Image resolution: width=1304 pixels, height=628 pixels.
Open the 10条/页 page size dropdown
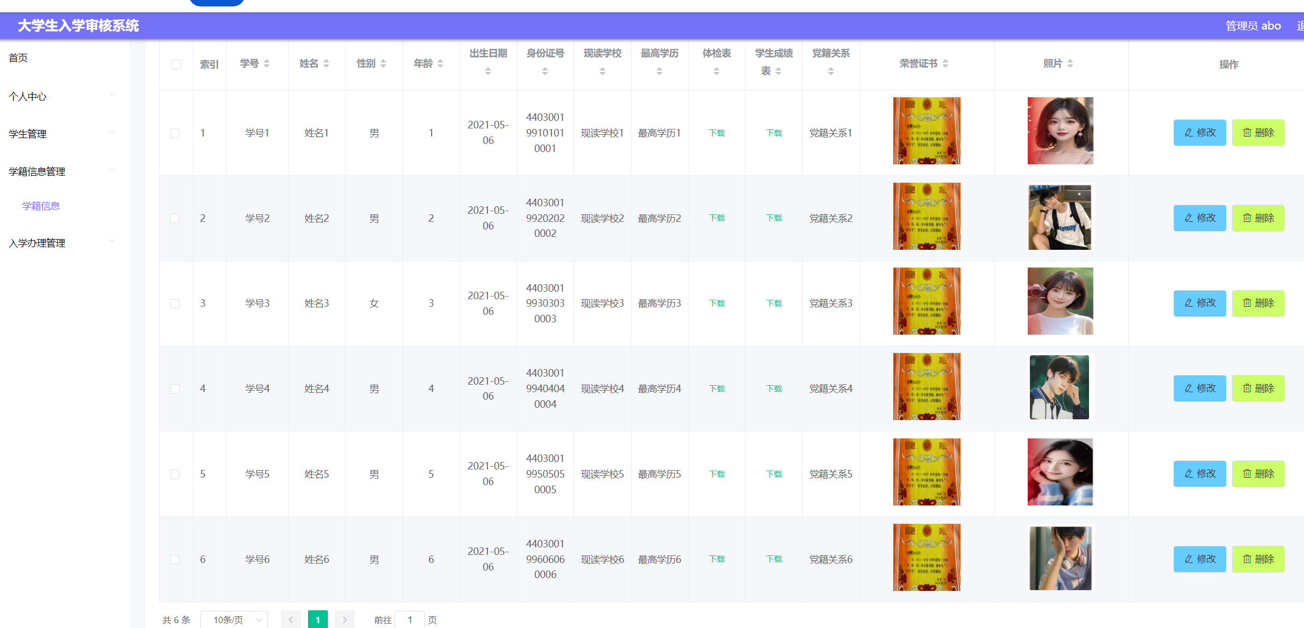coord(234,619)
